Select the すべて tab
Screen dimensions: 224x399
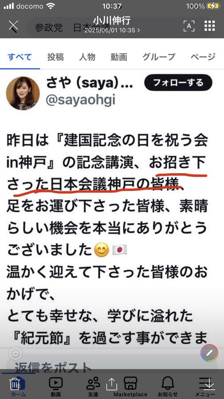pos(20,57)
